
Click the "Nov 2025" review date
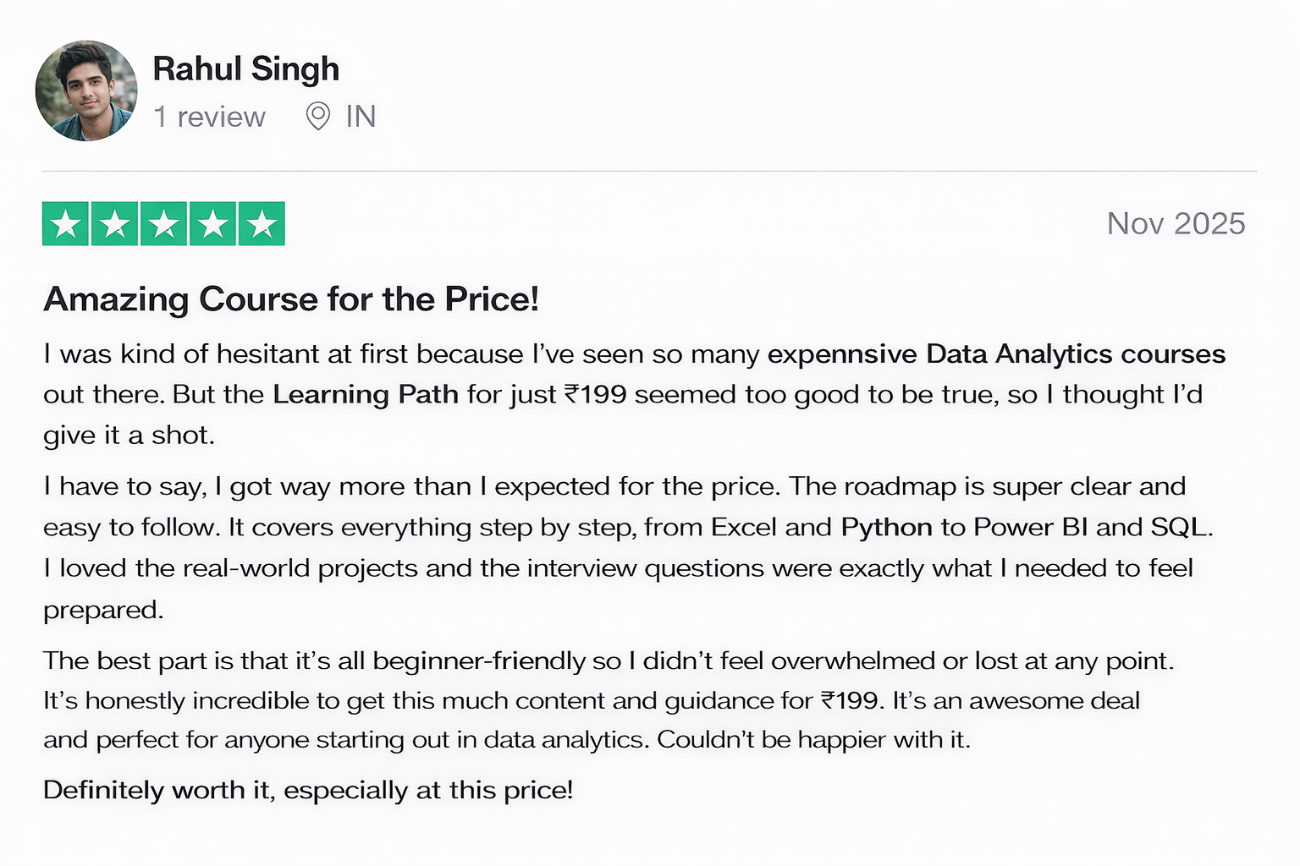1176,223
